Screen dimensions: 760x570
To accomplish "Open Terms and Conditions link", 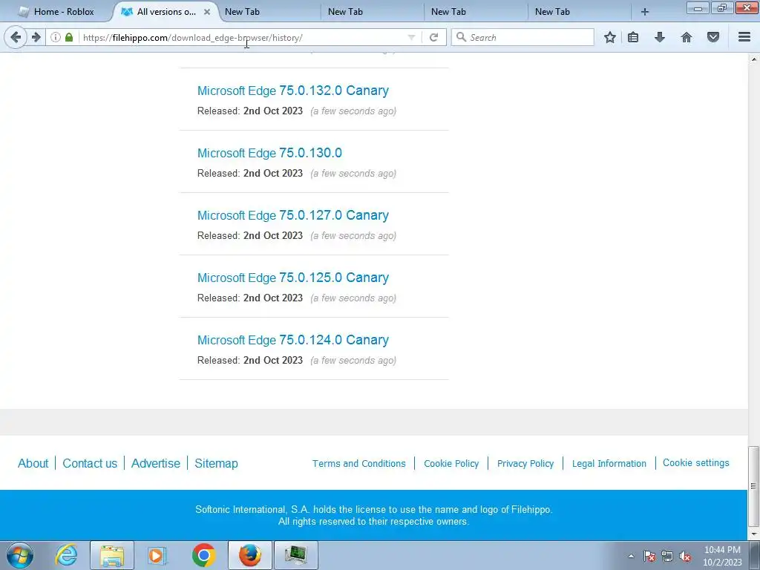I will (358, 463).
